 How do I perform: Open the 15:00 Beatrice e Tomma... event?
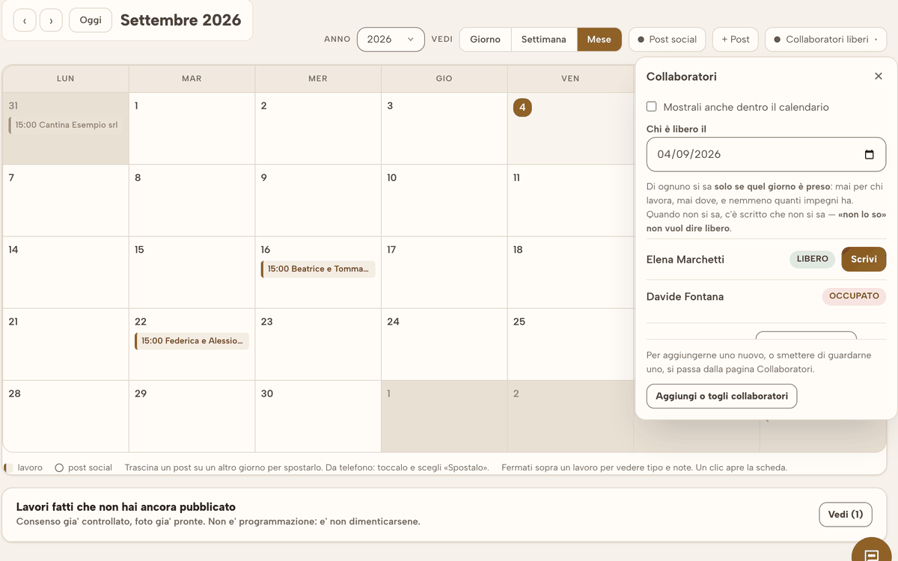click(x=318, y=269)
